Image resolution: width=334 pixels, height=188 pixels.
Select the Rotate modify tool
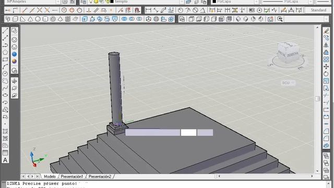point(326,74)
